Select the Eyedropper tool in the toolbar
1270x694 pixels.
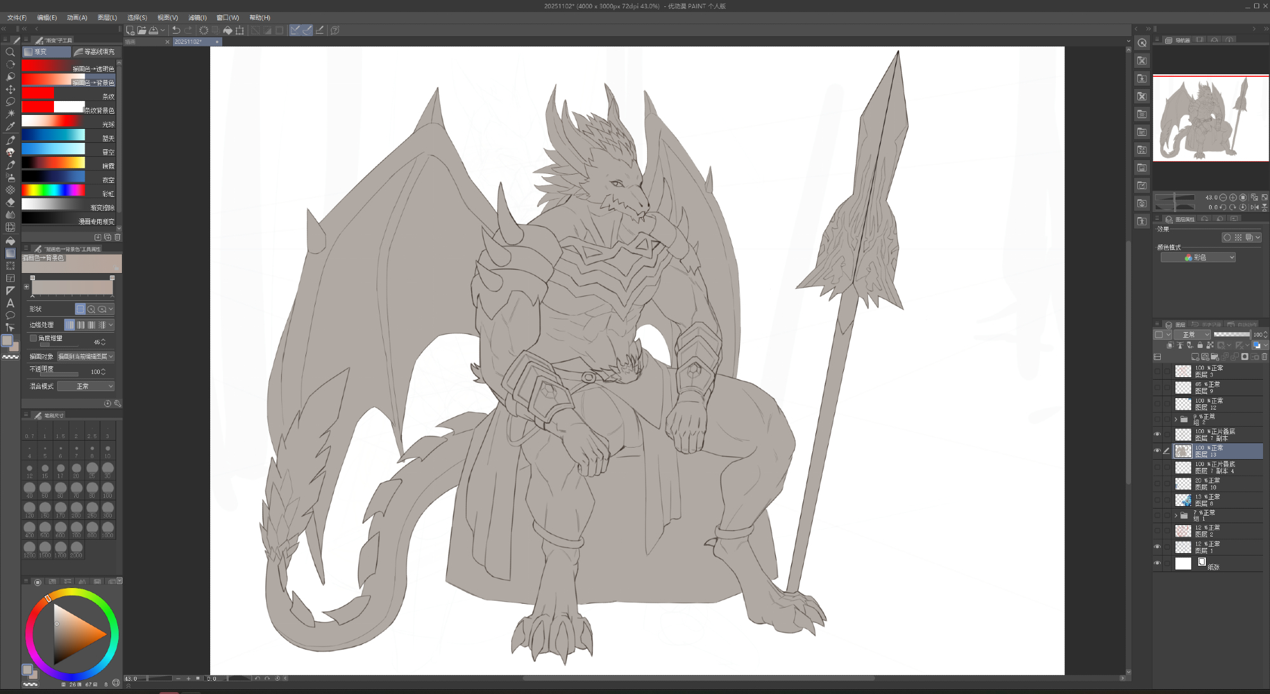pos(10,126)
